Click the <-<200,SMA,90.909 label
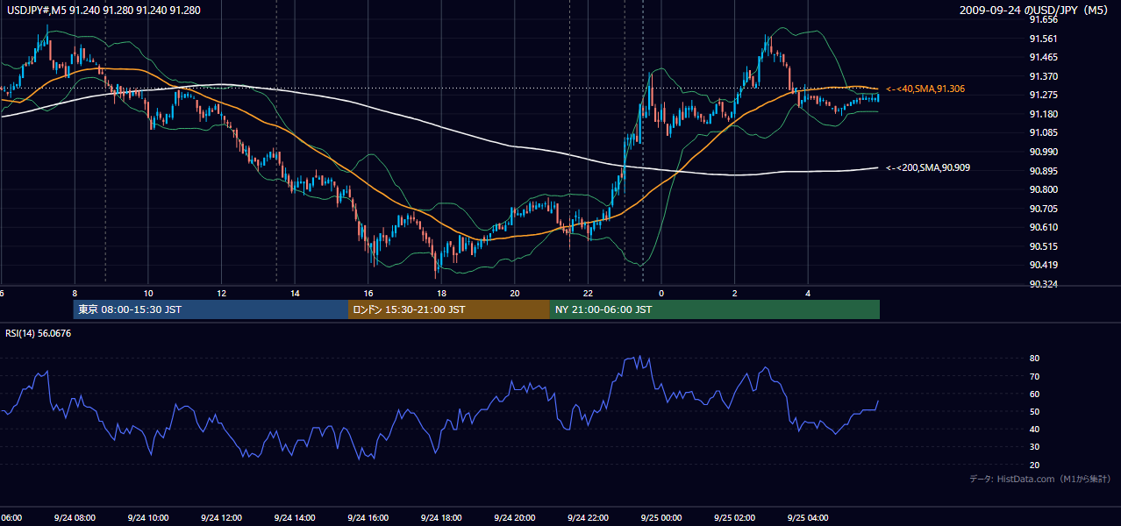 pos(928,167)
